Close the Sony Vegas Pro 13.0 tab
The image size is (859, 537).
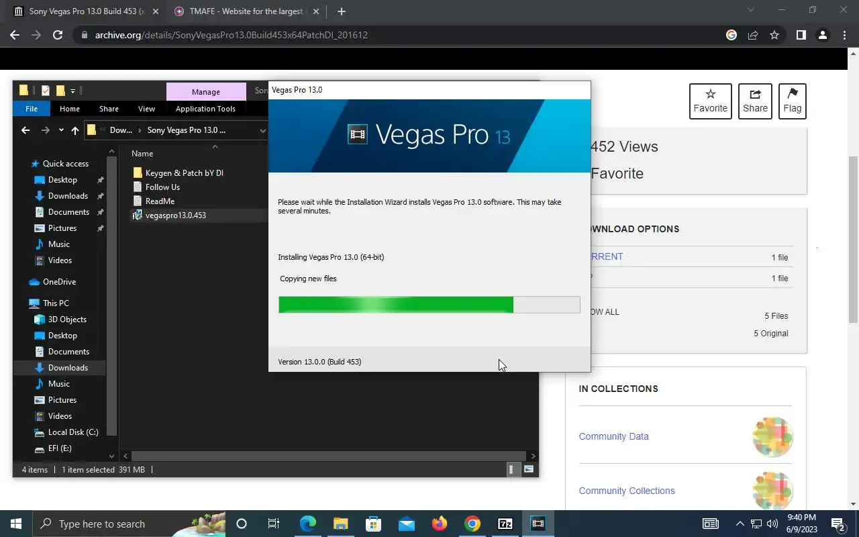pyautogui.click(x=155, y=11)
